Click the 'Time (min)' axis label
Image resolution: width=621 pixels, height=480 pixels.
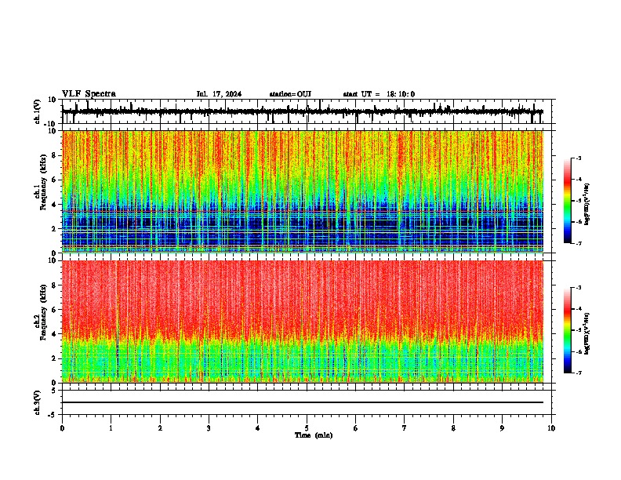pyautogui.click(x=314, y=435)
